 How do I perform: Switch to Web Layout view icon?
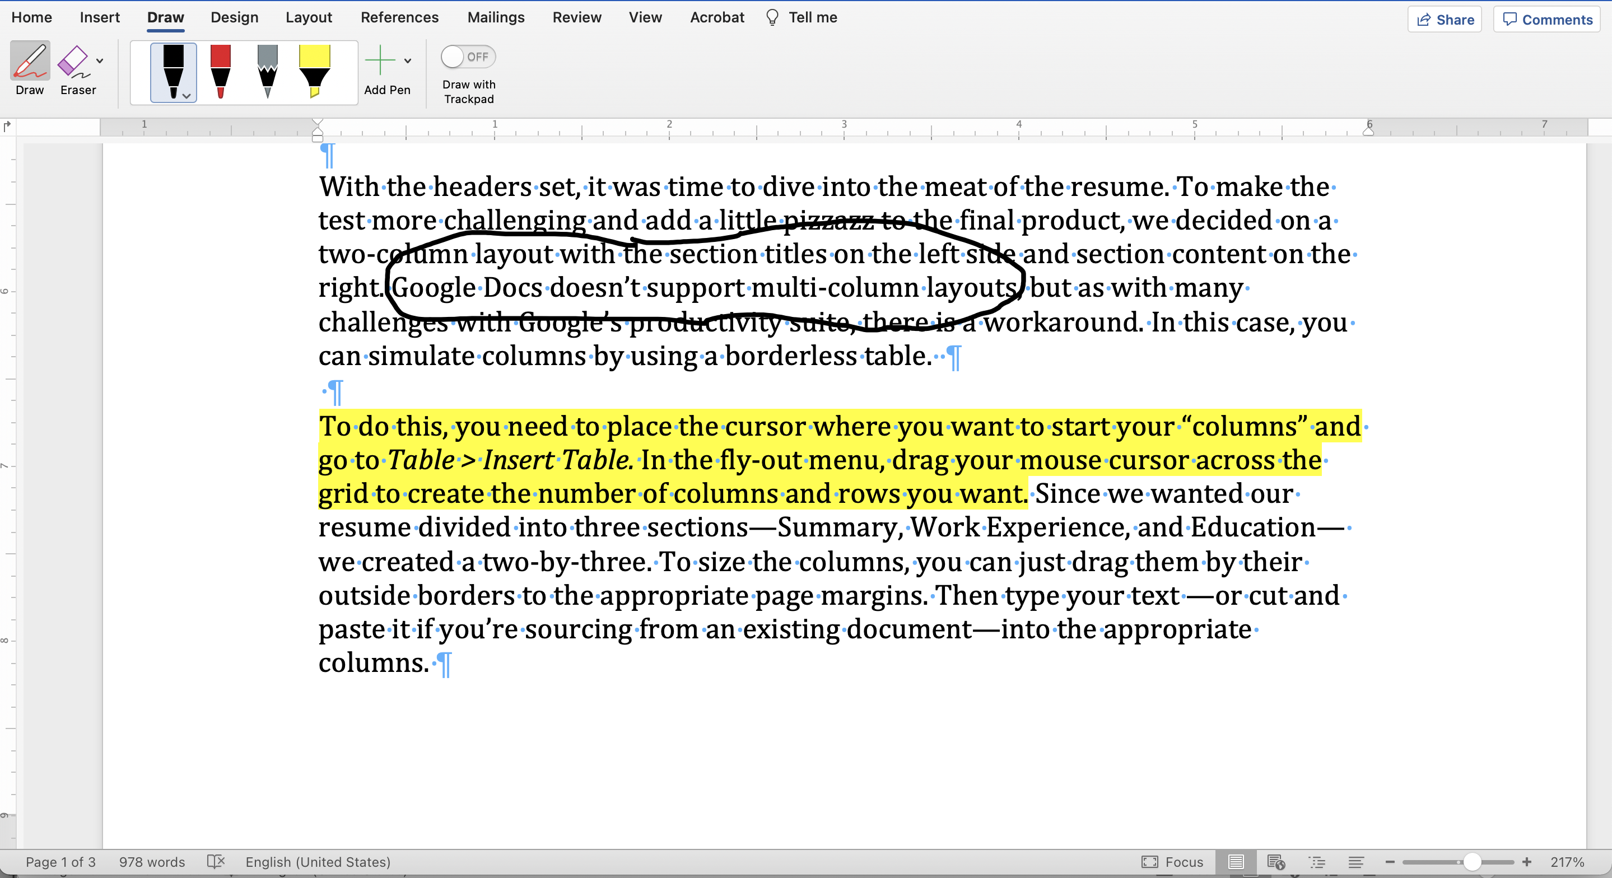pos(1276,862)
